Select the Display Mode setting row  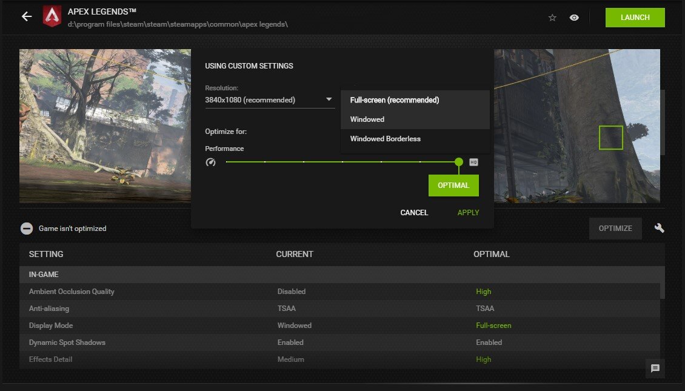click(340, 326)
